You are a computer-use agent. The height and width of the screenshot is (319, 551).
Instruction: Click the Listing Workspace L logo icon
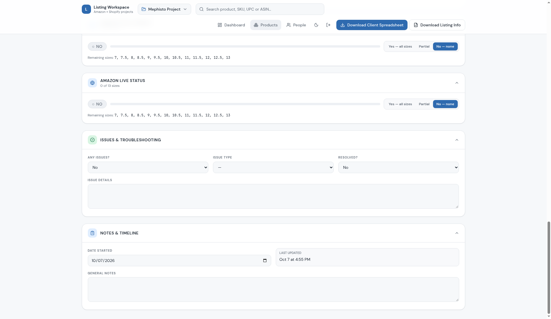click(x=86, y=9)
